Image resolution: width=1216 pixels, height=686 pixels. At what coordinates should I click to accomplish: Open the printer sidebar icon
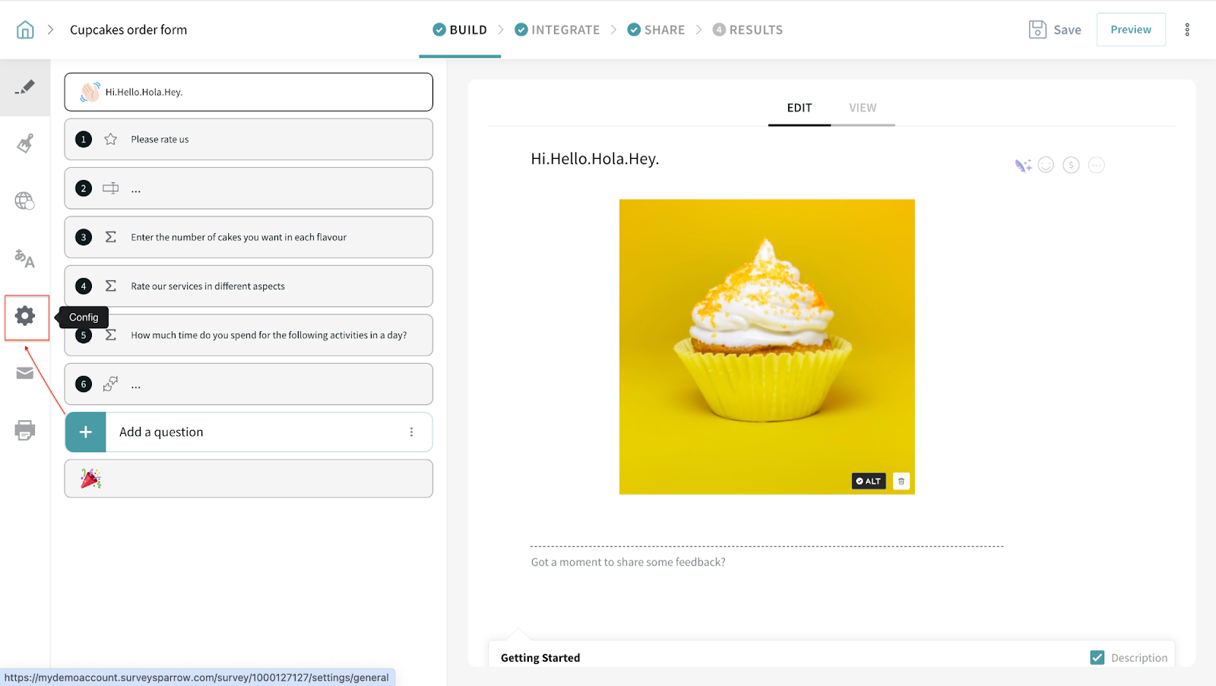(25, 430)
